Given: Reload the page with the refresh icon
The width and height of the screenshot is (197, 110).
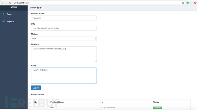Looking at the screenshot, I should tap(10, 3).
